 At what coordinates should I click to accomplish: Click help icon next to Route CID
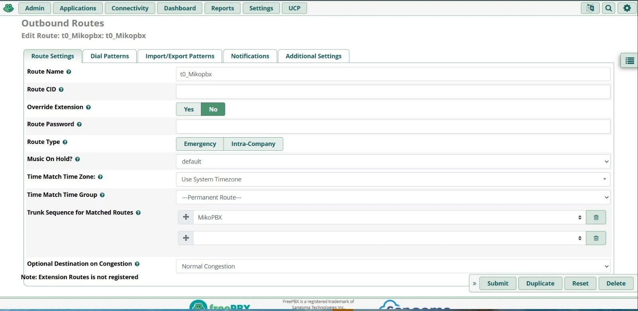61,90
